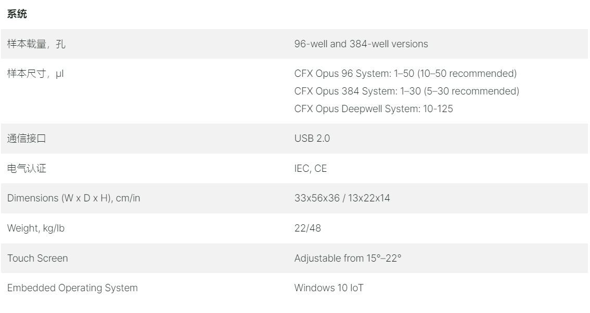This screenshot has width=590, height=313.
Task: Select the 电气认证 row label
Action: pyautogui.click(x=27, y=169)
